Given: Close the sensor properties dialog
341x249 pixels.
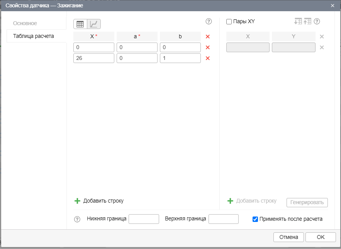Looking at the screenshot, I should pyautogui.click(x=333, y=6).
